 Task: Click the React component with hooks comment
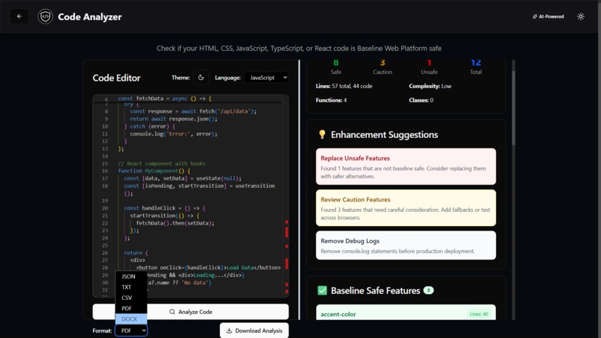[x=161, y=163]
